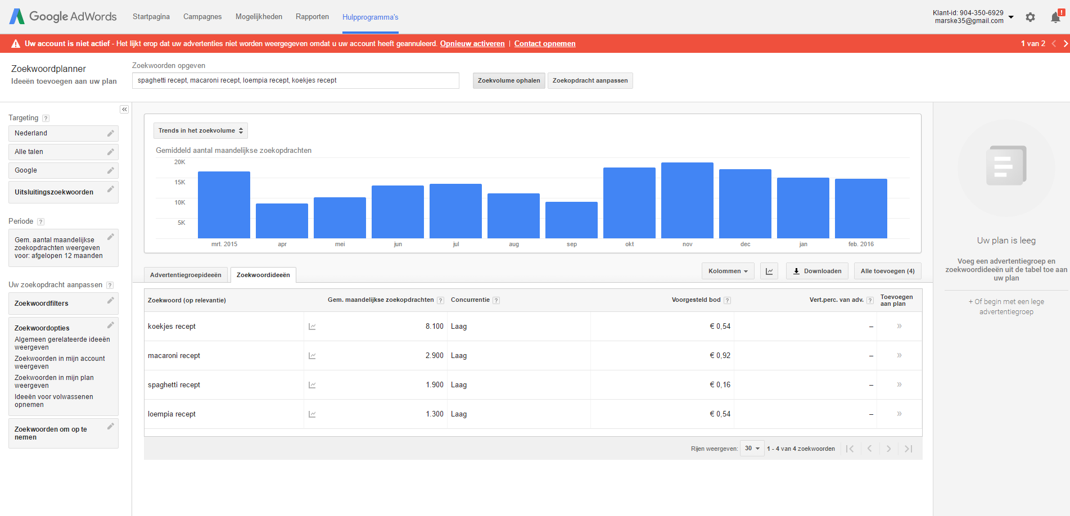1070x516 pixels.
Task: Jump to first page of results
Action: click(850, 449)
